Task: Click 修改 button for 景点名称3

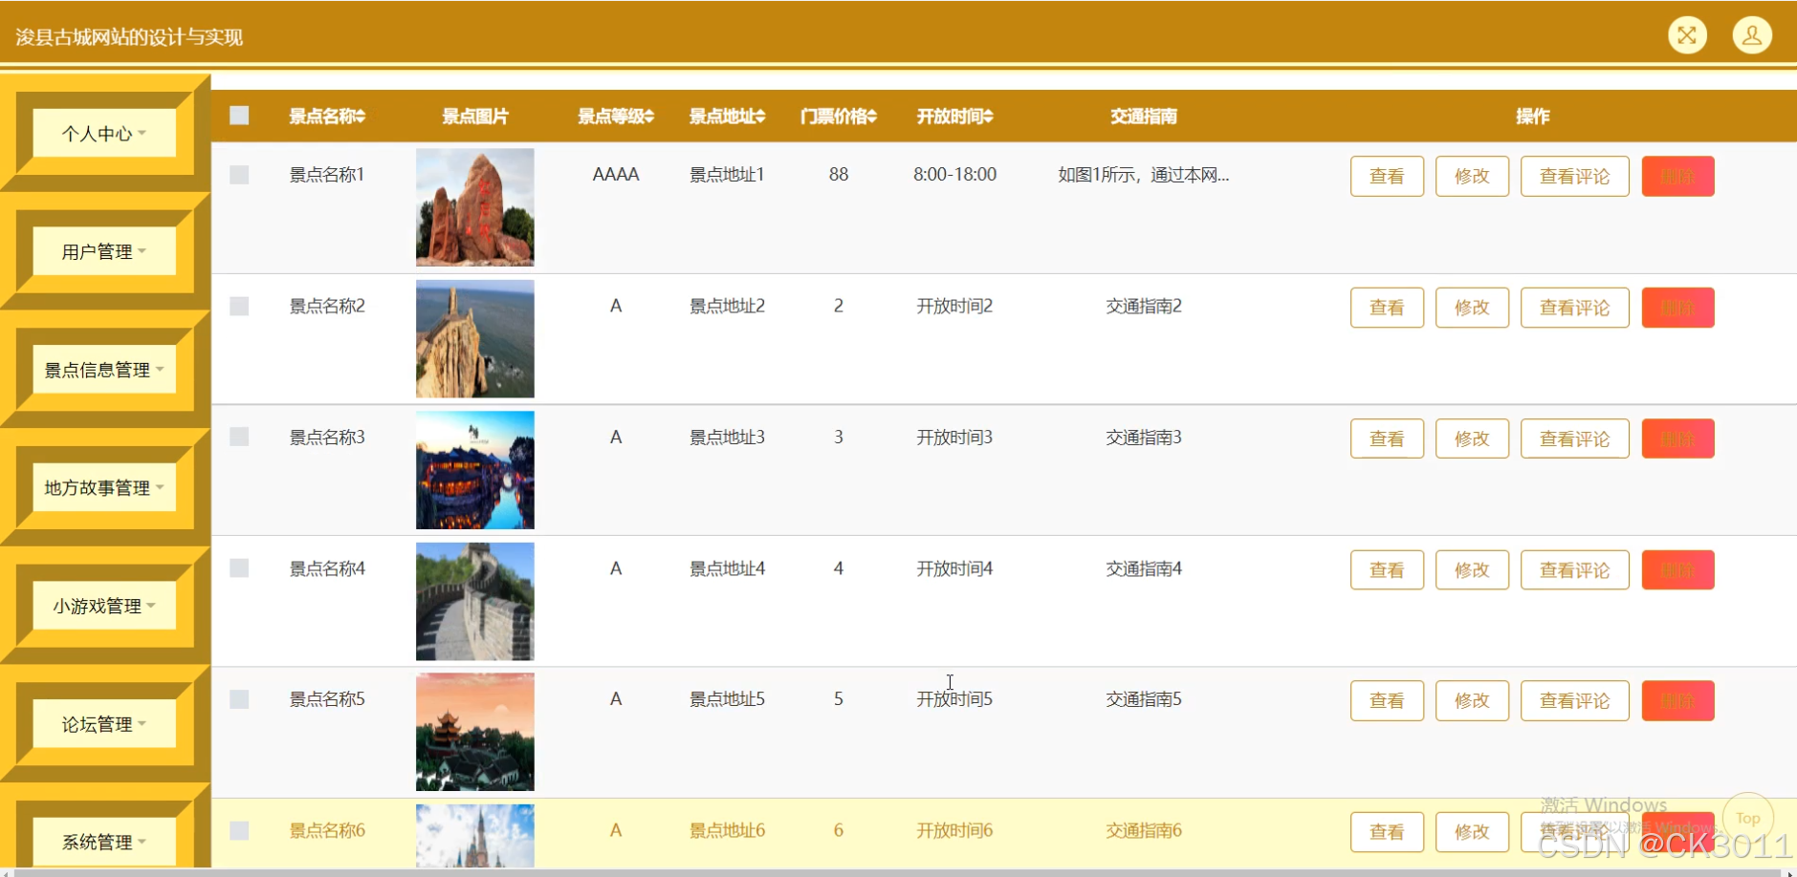Action: click(1472, 438)
